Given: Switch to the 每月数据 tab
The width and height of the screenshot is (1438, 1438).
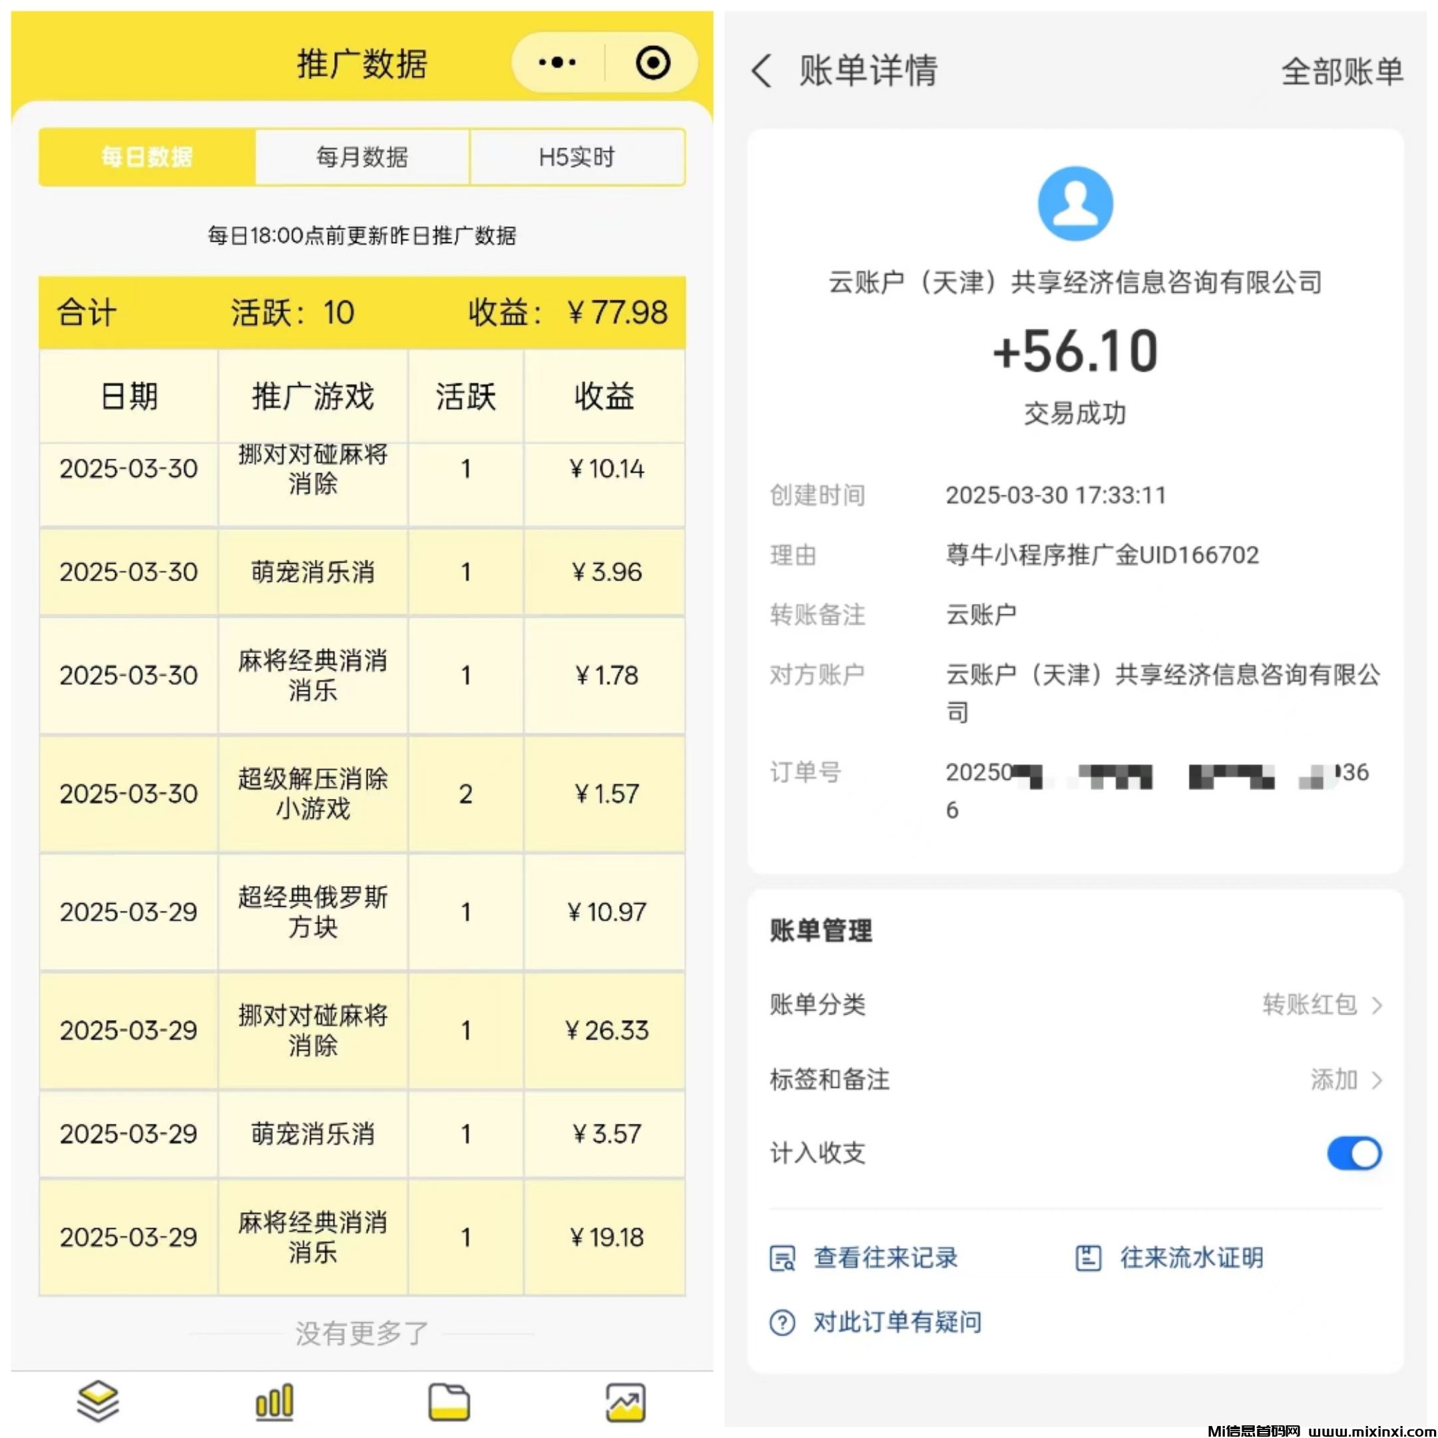Looking at the screenshot, I should pyautogui.click(x=361, y=157).
